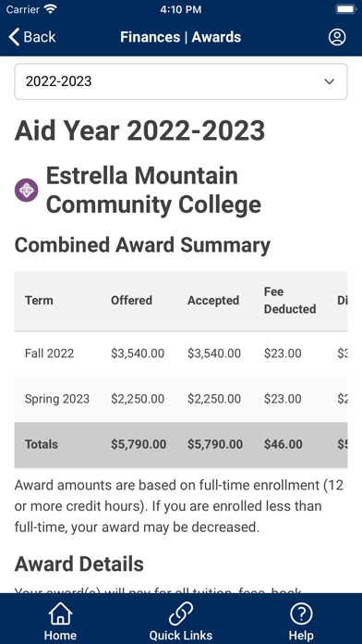Viewport: 362px width, 644px height.
Task: Select the Spring 2023 table row
Action: (181, 399)
